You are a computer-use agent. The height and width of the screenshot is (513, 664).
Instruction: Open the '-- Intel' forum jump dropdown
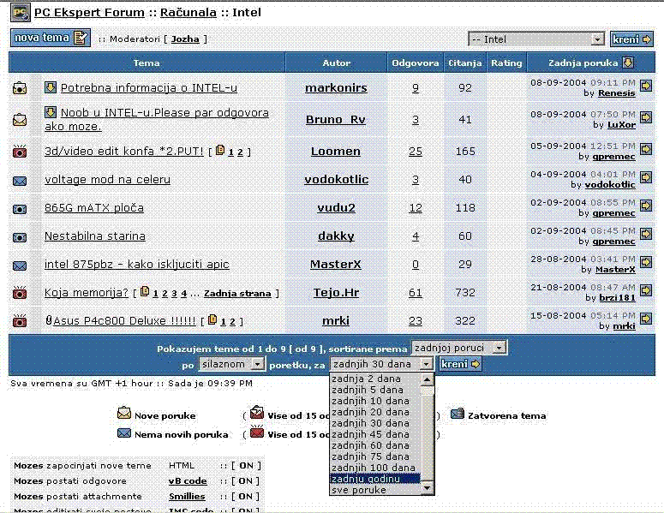(x=536, y=39)
